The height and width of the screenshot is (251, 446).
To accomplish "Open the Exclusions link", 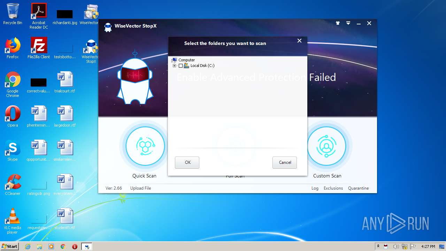I will tap(333, 188).
